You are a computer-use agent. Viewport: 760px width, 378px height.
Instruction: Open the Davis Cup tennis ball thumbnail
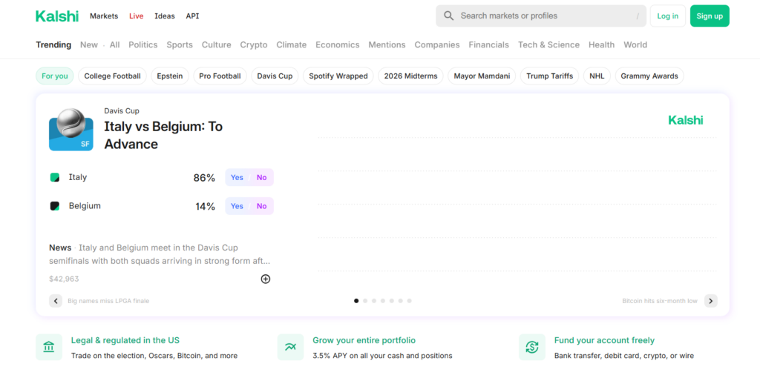(x=71, y=130)
